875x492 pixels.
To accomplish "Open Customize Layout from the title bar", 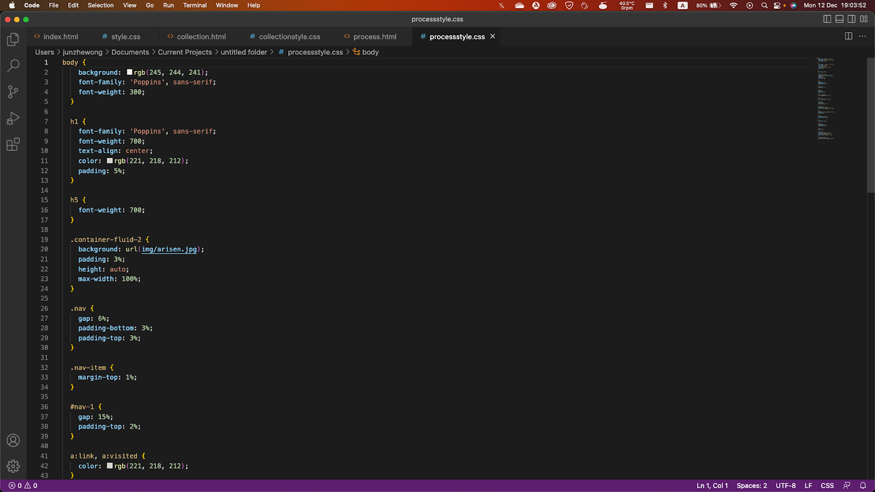I will pos(864,19).
